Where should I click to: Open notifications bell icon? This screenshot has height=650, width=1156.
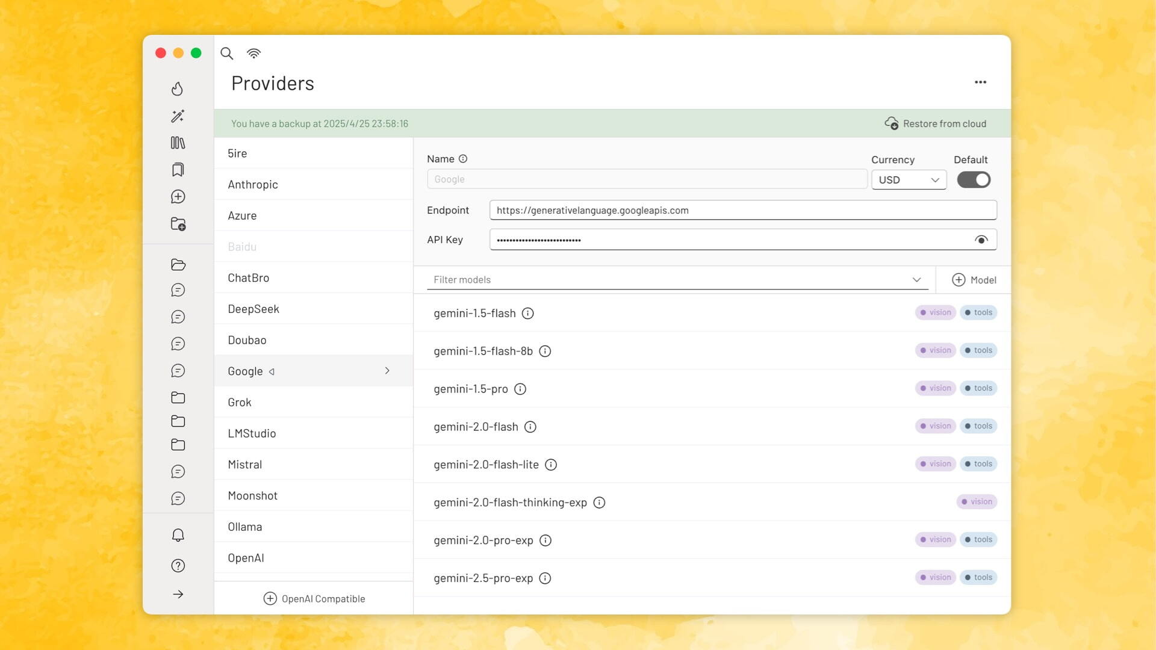(x=178, y=535)
